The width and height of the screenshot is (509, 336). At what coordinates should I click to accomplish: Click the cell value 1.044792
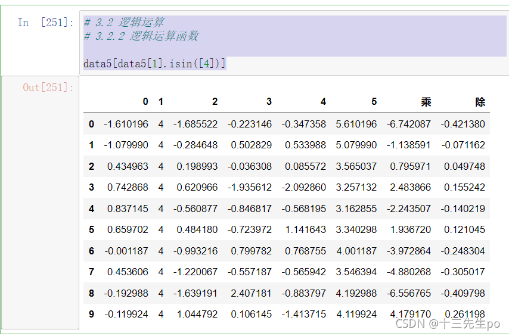pos(197,315)
